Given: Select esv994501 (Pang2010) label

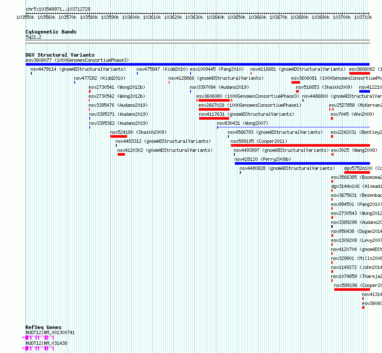Looking at the screenshot, I should (x=356, y=204).
